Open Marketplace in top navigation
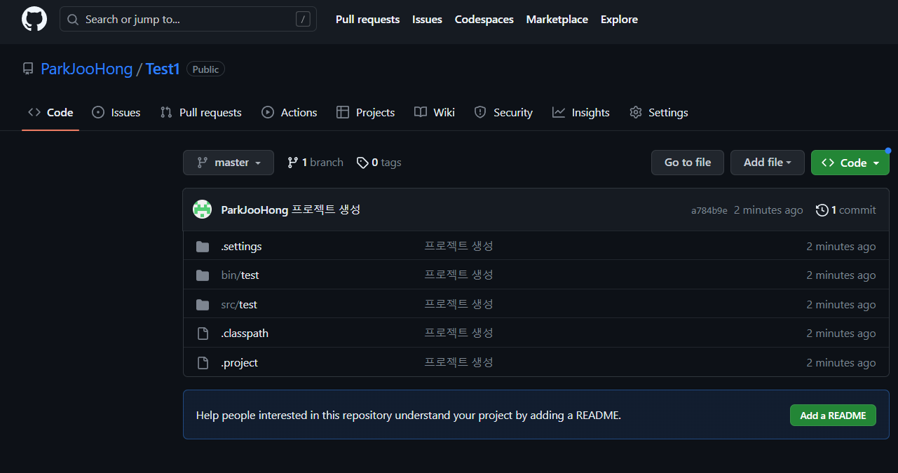The image size is (898, 473). 557,20
